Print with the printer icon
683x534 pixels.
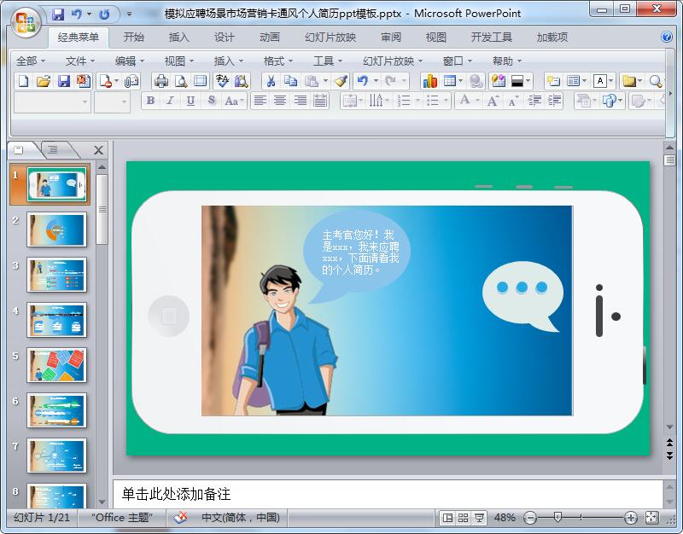tap(161, 81)
